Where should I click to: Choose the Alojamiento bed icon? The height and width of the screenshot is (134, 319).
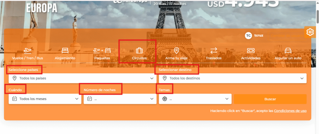(x=65, y=50)
